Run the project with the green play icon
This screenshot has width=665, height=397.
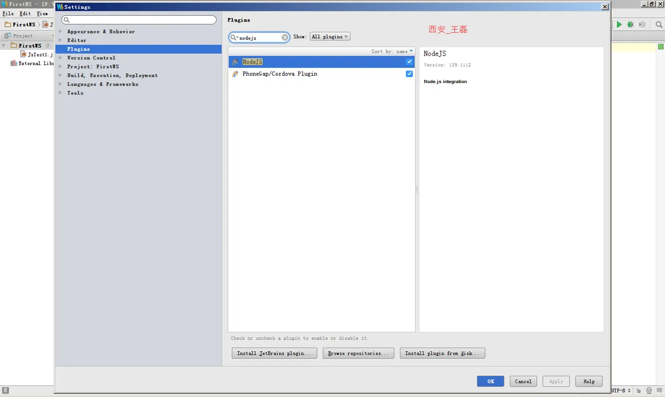pyautogui.click(x=619, y=24)
